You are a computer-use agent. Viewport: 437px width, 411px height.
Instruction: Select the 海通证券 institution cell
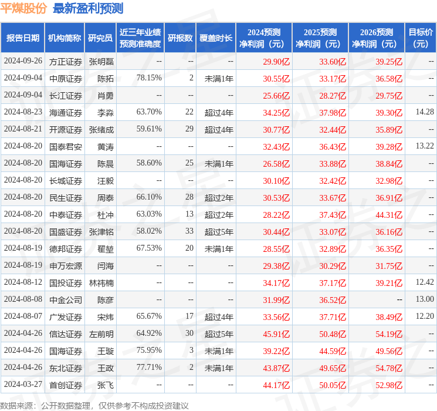pyautogui.click(x=66, y=113)
